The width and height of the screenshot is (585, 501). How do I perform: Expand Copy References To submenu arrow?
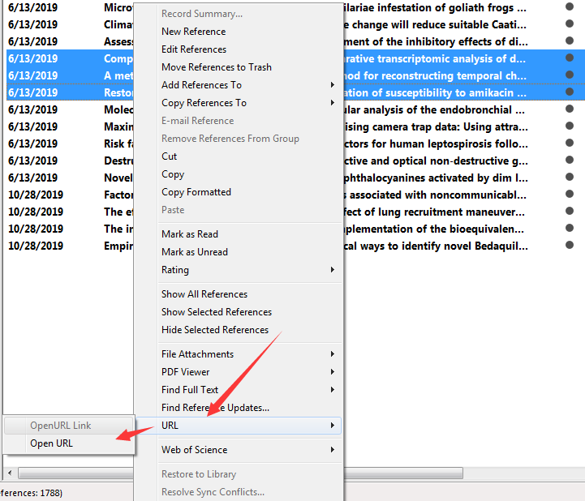[332, 103]
